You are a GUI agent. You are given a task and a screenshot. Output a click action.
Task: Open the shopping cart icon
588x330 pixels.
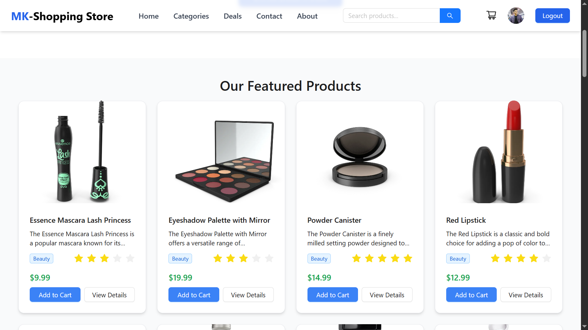click(491, 15)
